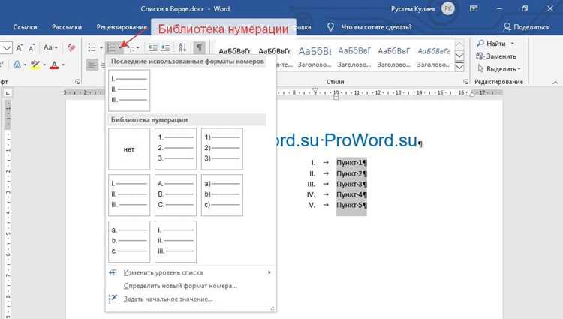Open the font color dropdown arrow
The height and width of the screenshot is (319, 563).
point(63,65)
